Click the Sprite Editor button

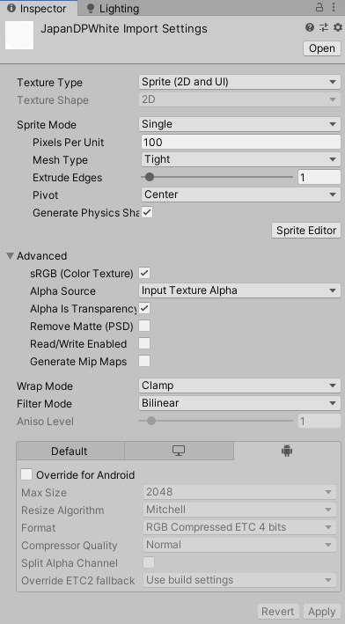tap(306, 231)
